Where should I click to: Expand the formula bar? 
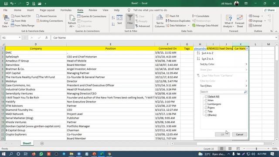[276, 38]
